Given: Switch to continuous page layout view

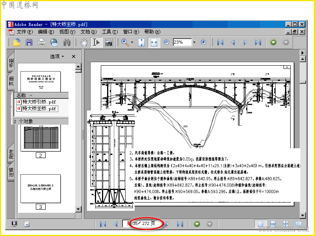Looking at the screenshot, I should (272, 224).
